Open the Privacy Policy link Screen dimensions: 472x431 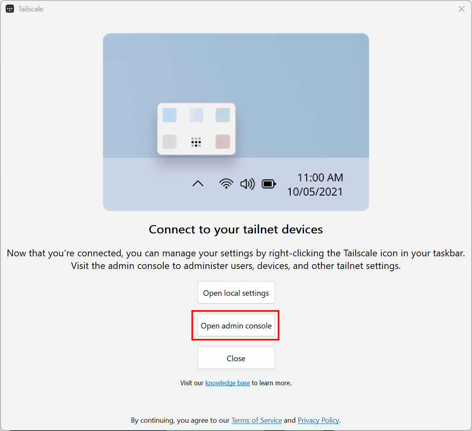click(318, 420)
